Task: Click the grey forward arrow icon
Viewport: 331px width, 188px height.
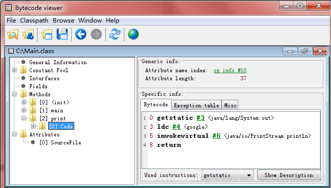Action: [96, 34]
